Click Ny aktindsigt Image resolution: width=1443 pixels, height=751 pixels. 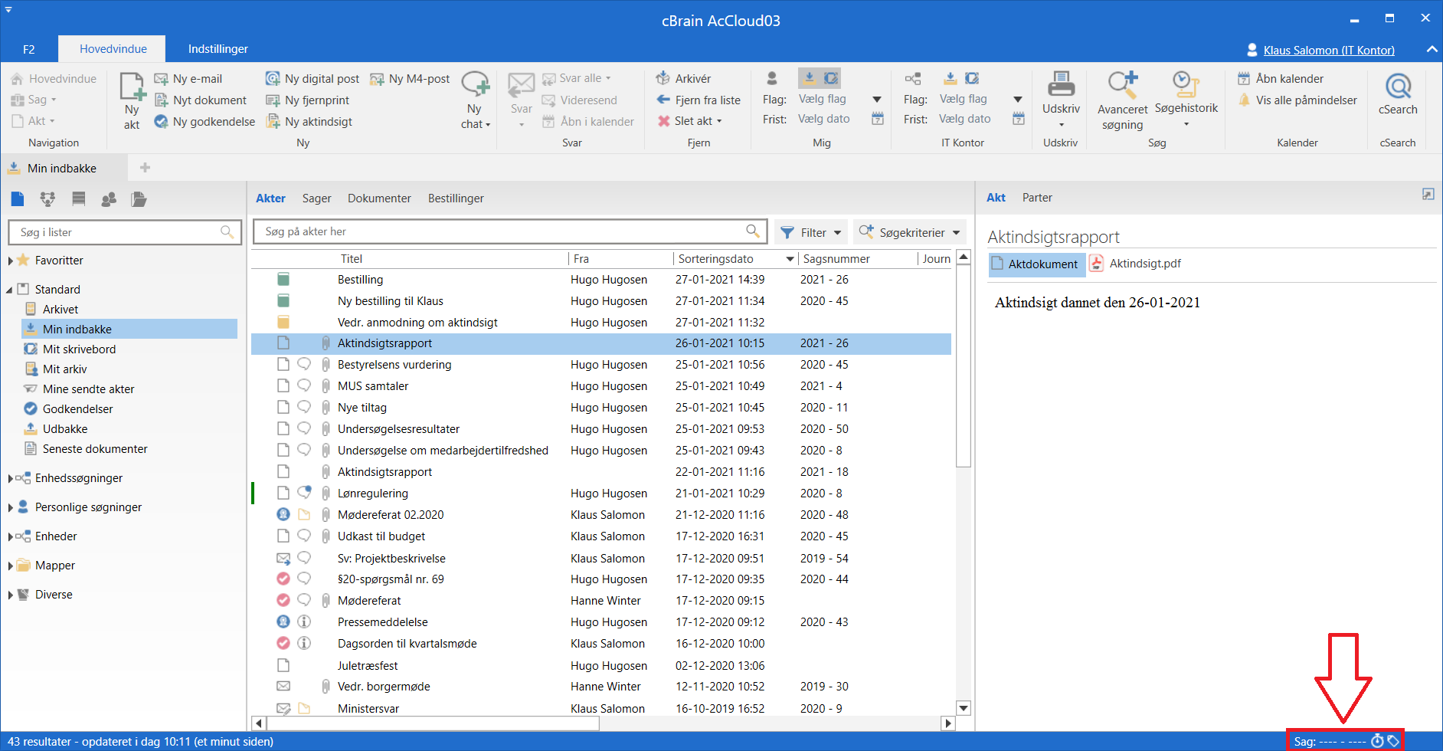point(309,122)
